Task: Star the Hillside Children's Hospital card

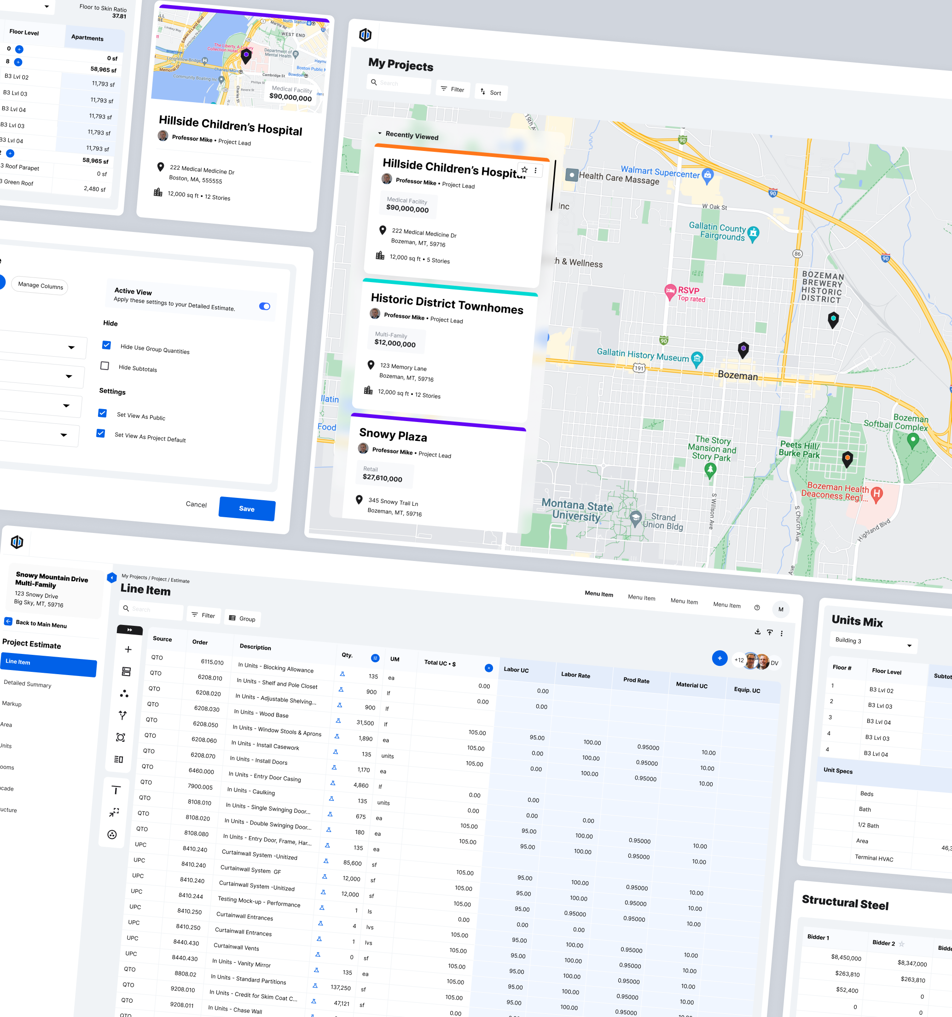Action: [x=525, y=169]
